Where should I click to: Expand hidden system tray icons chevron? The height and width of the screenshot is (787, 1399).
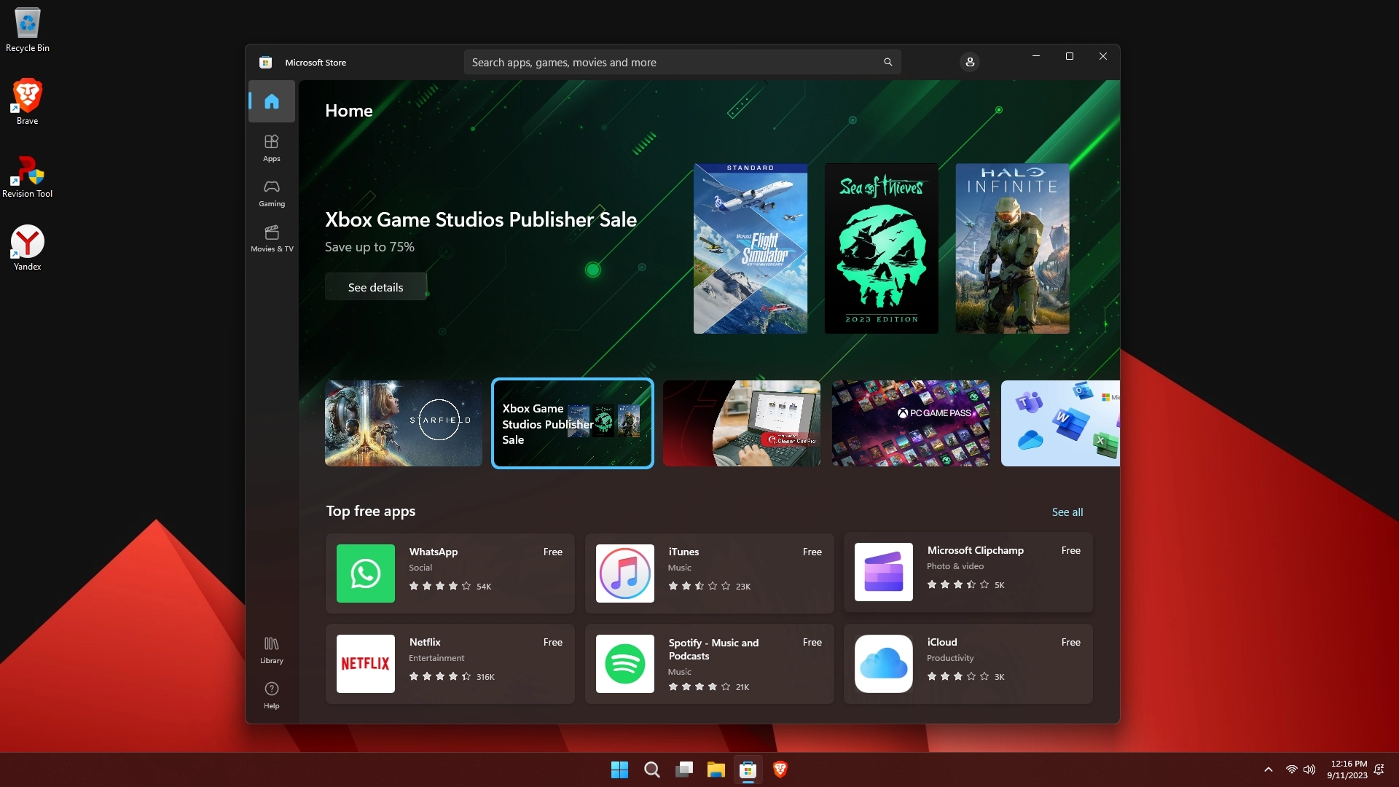[1268, 770]
